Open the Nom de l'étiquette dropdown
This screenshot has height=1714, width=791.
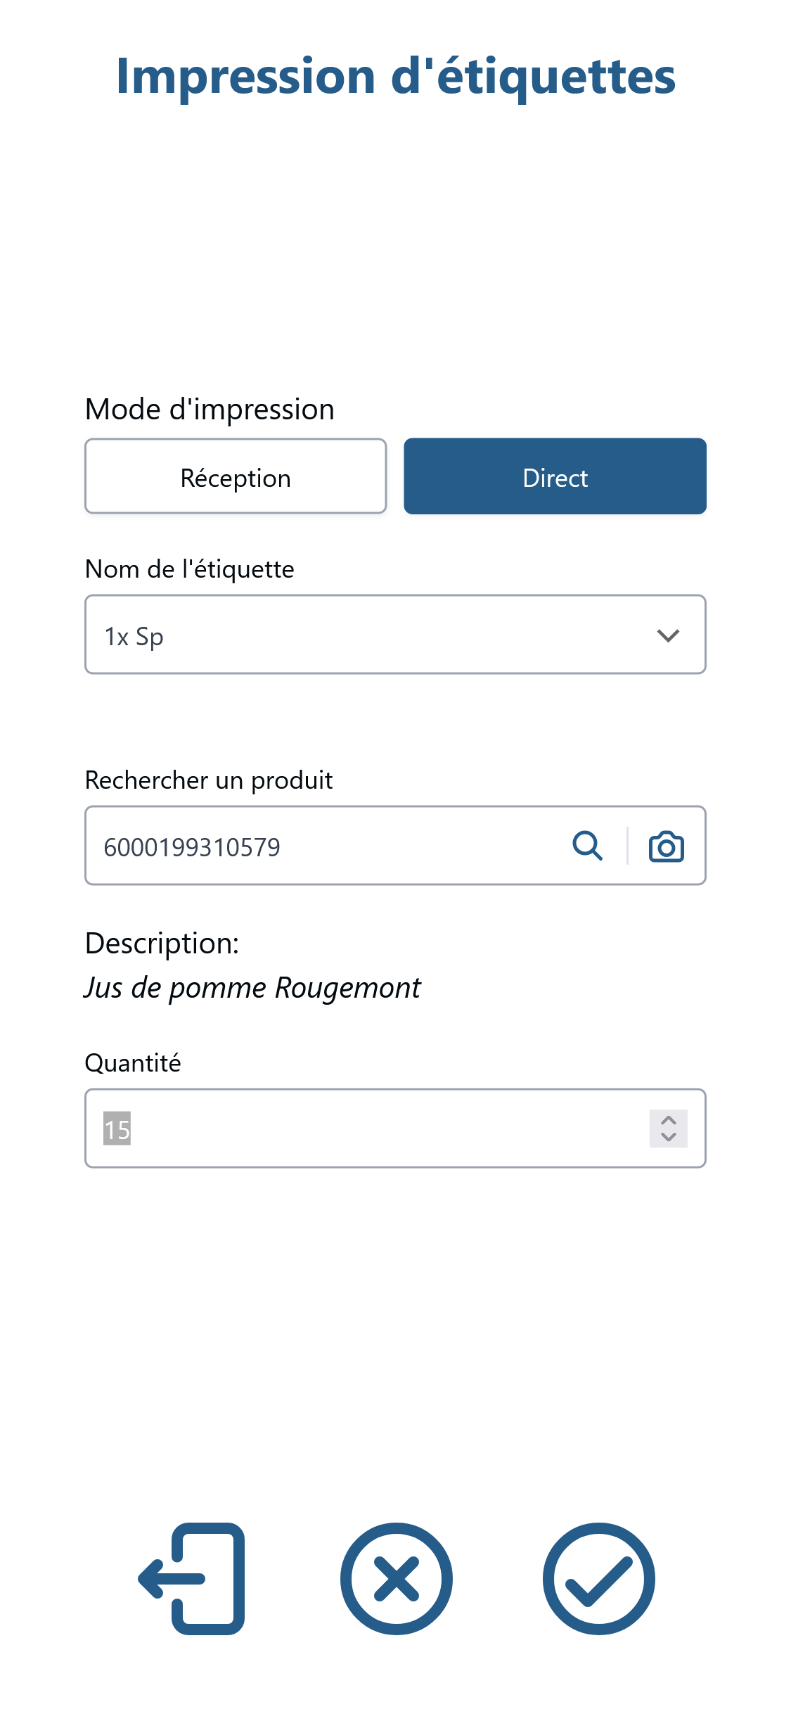[x=395, y=635]
